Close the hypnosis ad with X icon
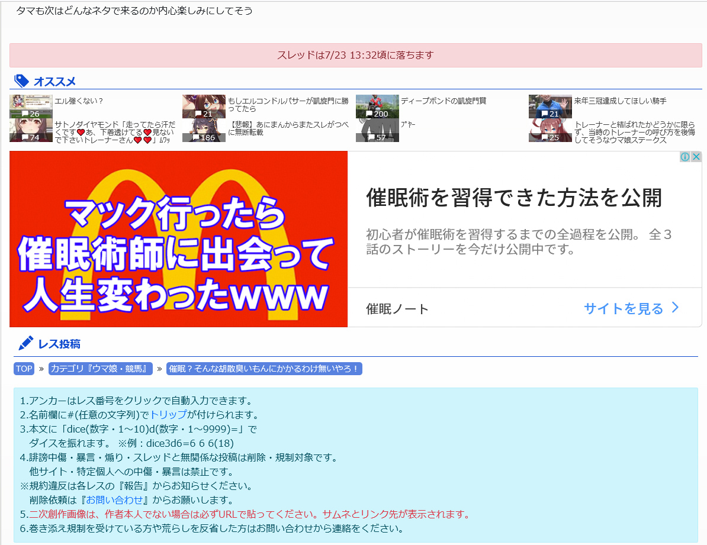The width and height of the screenshot is (707, 545). [x=696, y=157]
